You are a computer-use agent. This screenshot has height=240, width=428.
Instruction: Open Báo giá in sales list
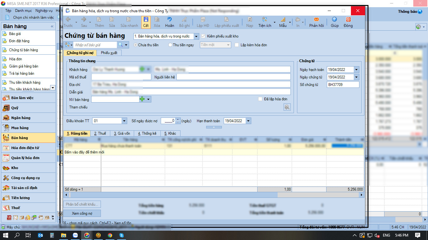click(15, 34)
